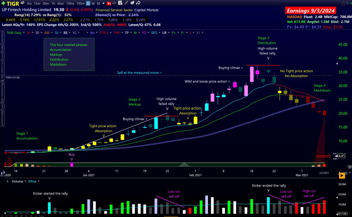Image resolution: width=352 pixels, height=217 pixels.
Task: Click the orange play alert icon
Action: [x=342, y=175]
